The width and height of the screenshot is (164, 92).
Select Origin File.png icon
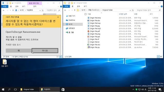(88, 34)
